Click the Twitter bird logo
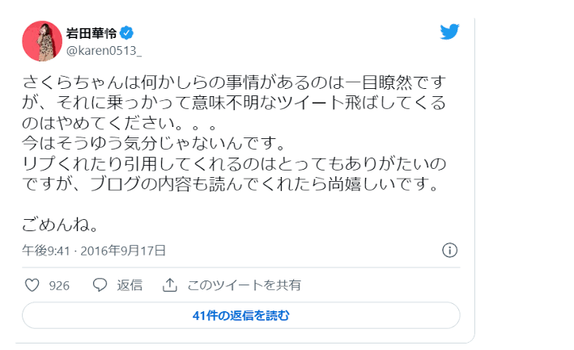Image resolution: width=574 pixels, height=350 pixels. 449,32
